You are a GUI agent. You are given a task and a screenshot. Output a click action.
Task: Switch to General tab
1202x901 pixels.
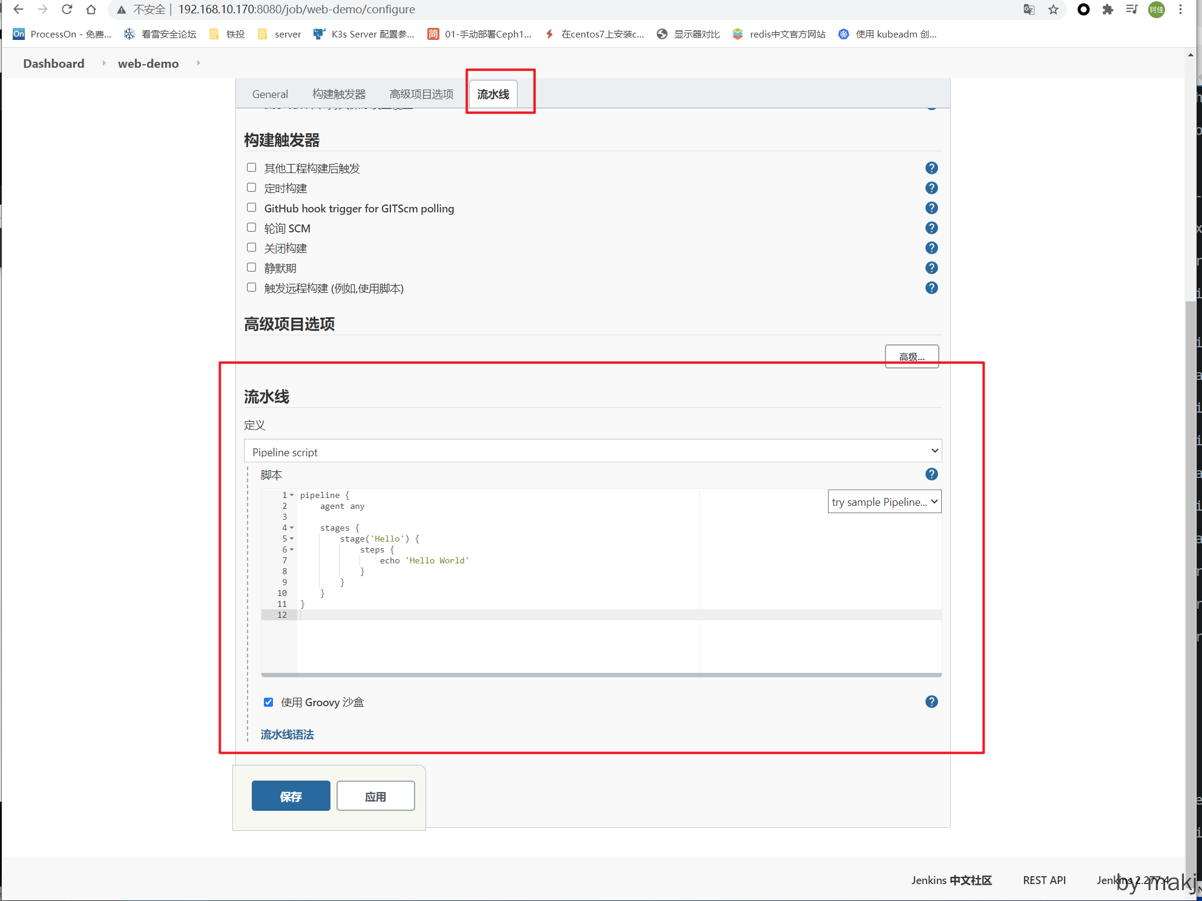270,94
